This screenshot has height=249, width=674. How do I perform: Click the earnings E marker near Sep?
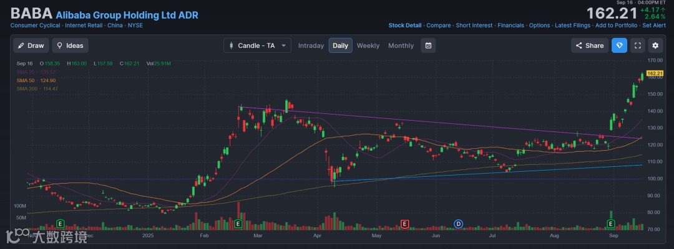coord(611,223)
